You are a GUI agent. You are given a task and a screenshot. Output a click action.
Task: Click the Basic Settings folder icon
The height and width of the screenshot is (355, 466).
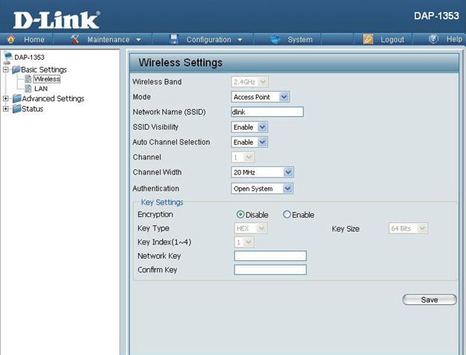click(x=16, y=70)
